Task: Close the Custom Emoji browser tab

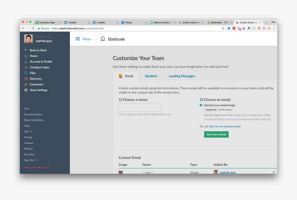Action: (x=260, y=22)
